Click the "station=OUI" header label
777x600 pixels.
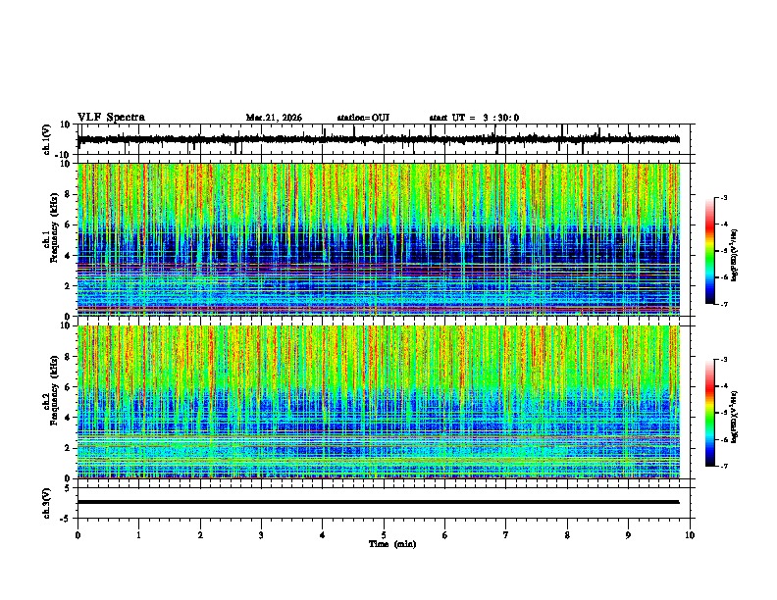pyautogui.click(x=363, y=118)
